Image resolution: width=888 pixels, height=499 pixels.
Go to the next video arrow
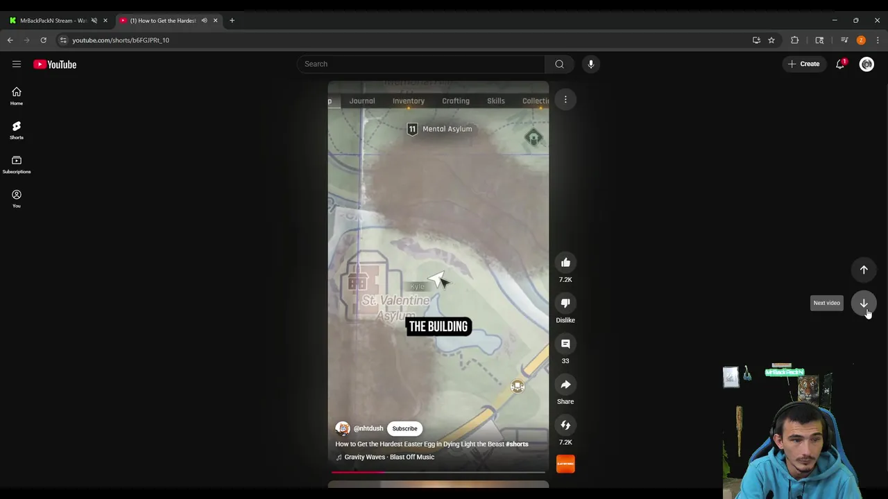coord(864,303)
